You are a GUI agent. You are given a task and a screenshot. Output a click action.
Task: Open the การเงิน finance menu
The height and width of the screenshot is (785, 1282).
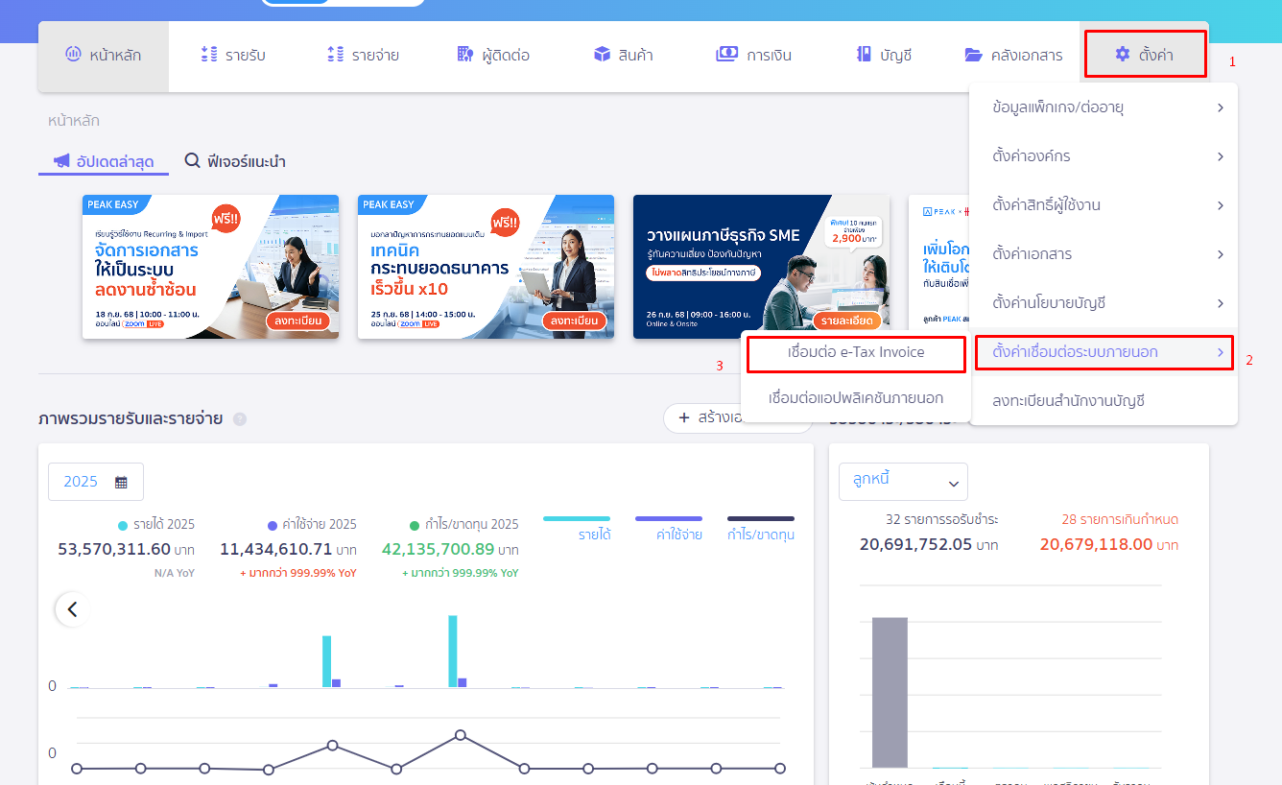pyautogui.click(x=754, y=56)
